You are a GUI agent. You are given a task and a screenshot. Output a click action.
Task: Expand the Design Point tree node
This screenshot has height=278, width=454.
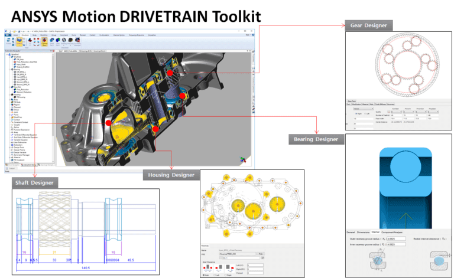9,148
